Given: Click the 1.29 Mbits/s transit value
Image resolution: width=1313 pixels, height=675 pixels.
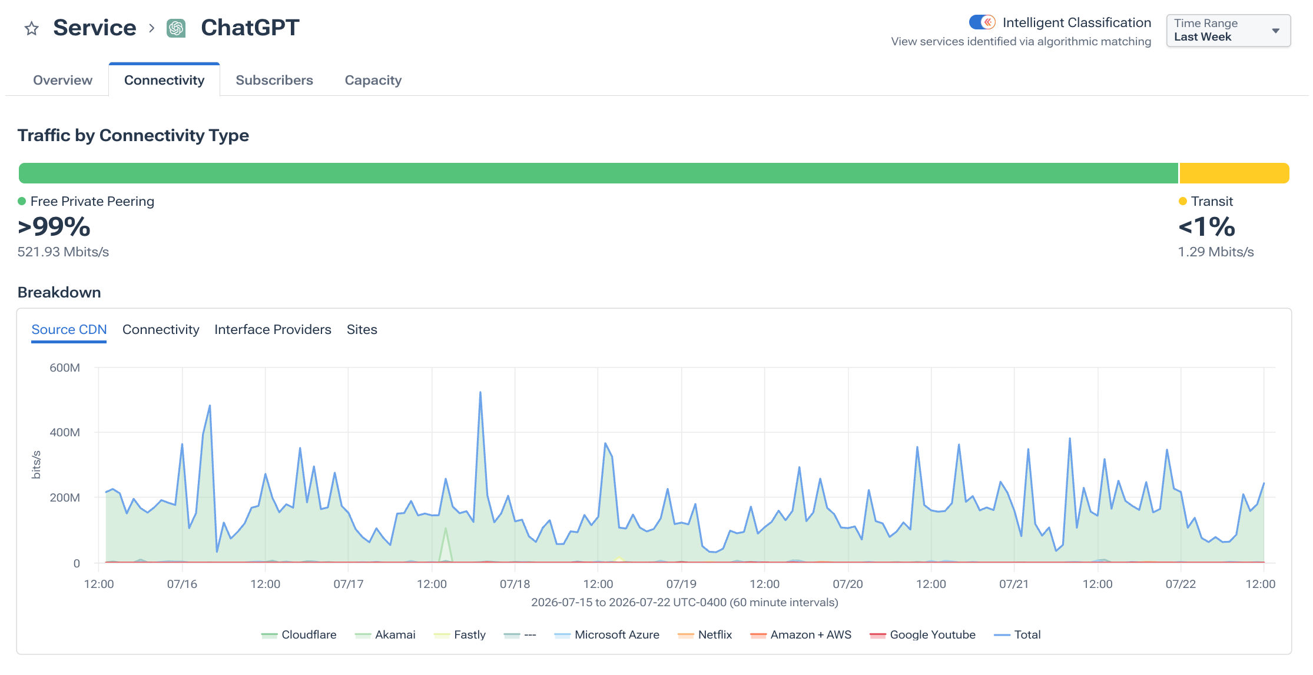Looking at the screenshot, I should 1216,252.
